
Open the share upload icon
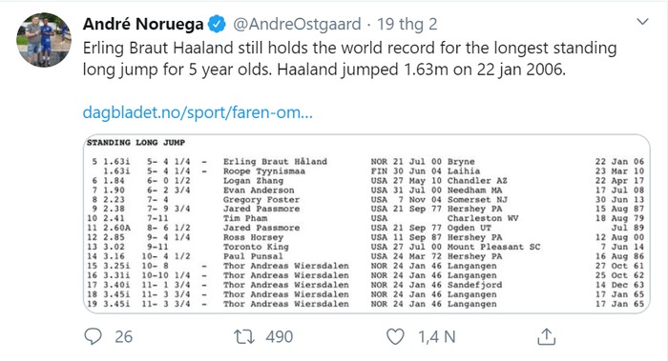(x=546, y=336)
